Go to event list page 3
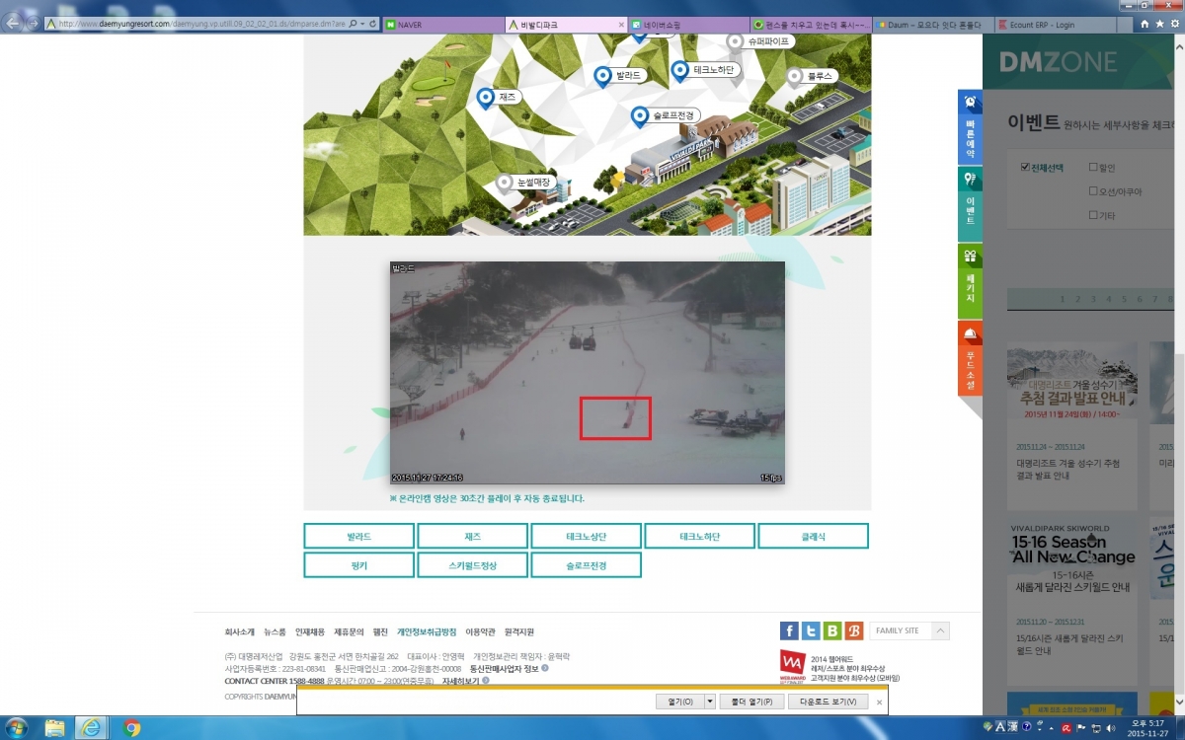This screenshot has height=740, width=1185. (x=1093, y=299)
